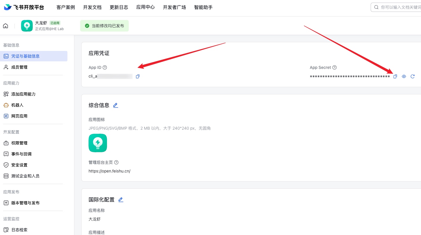The image size is (421, 235).
Task: Copy the App ID value
Action: point(138,76)
